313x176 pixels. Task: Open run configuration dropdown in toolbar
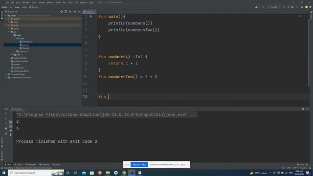pyautogui.click(x=274, y=7)
